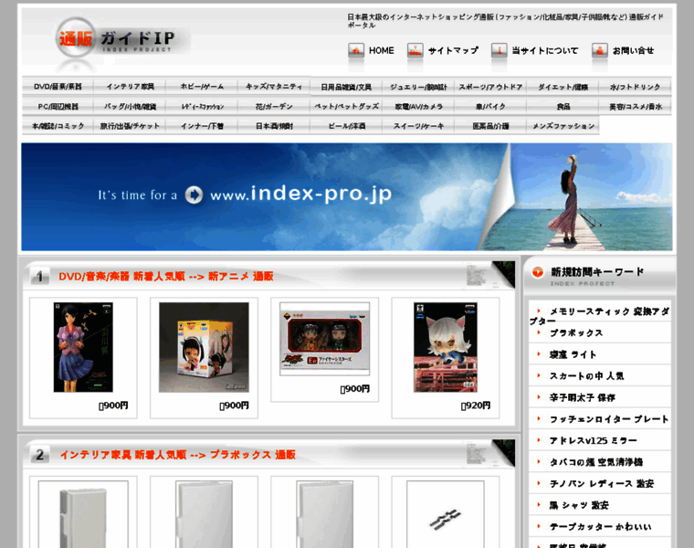Viewport: 694px width, 548px height.
Task: Select the ダイエット/健康 category
Action: (x=563, y=87)
